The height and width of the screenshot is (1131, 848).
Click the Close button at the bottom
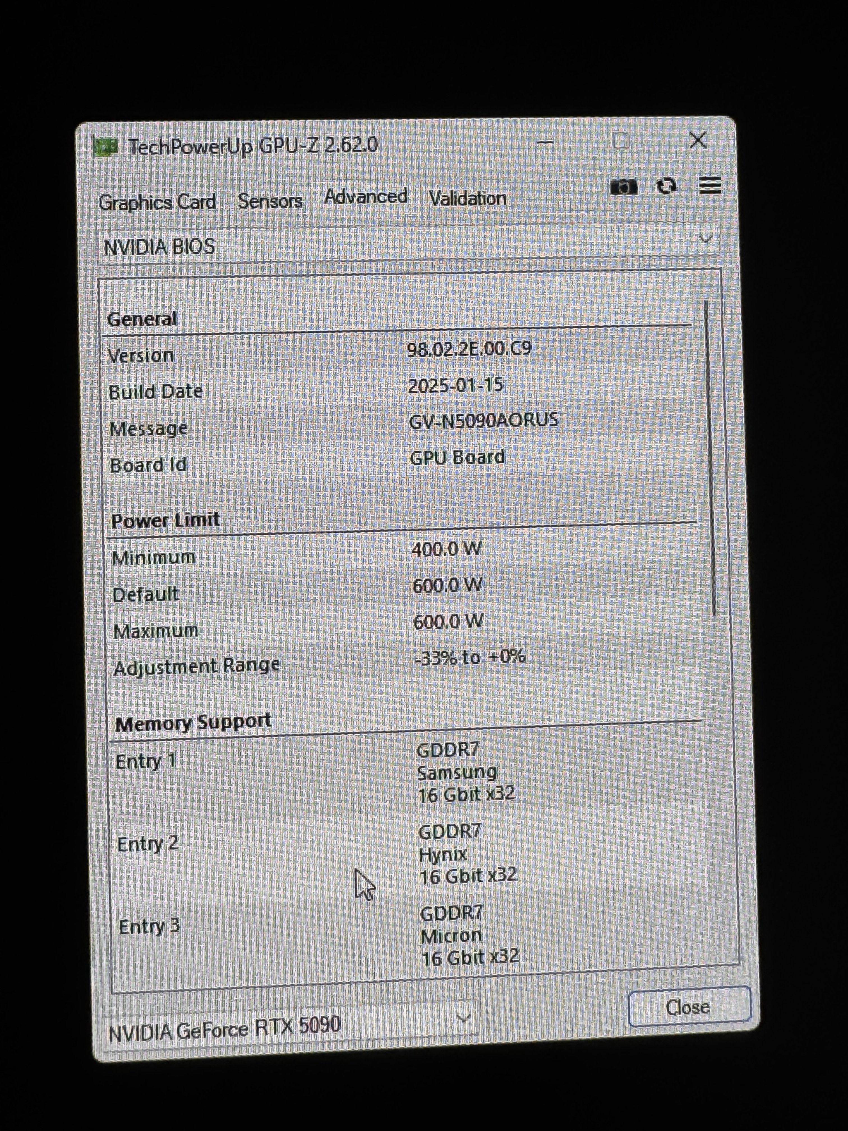pyautogui.click(x=688, y=1007)
